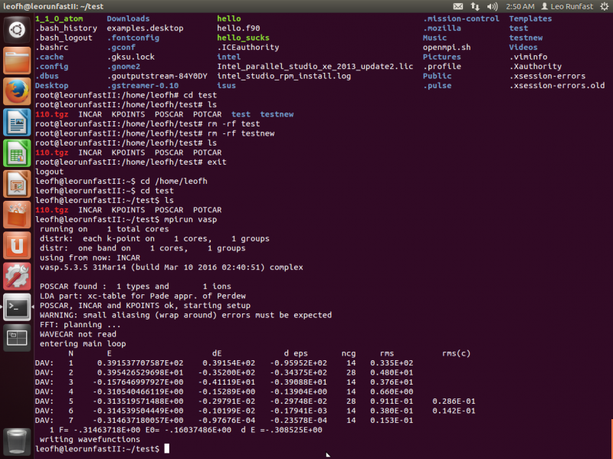The width and height of the screenshot is (613, 459).
Task: Click the 'writing wavefunctions' line
Action: [x=90, y=439]
